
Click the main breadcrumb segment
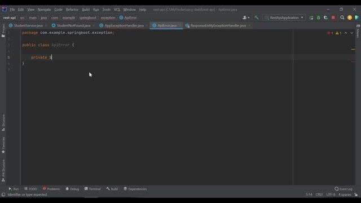33,17
